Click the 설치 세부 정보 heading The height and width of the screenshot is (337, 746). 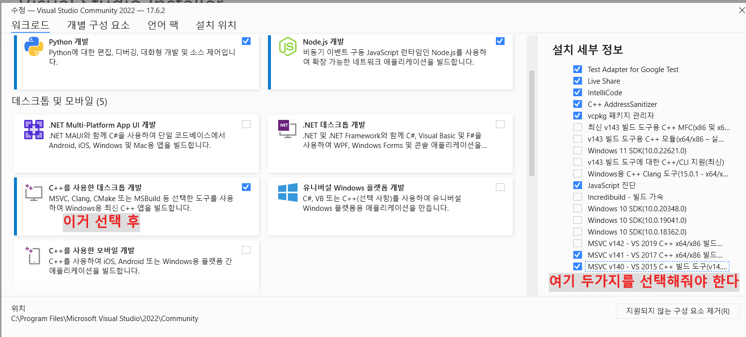(587, 49)
